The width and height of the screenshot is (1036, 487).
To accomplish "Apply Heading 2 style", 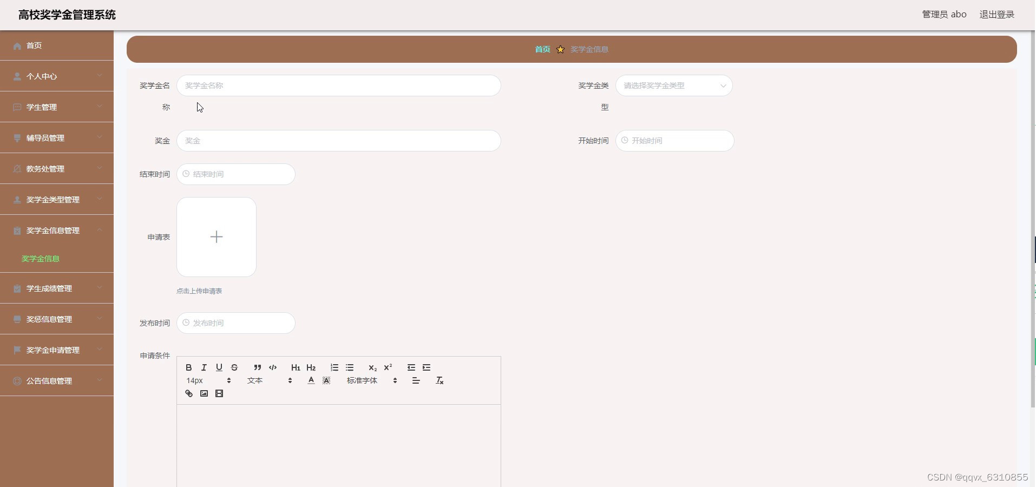I will pos(311,367).
